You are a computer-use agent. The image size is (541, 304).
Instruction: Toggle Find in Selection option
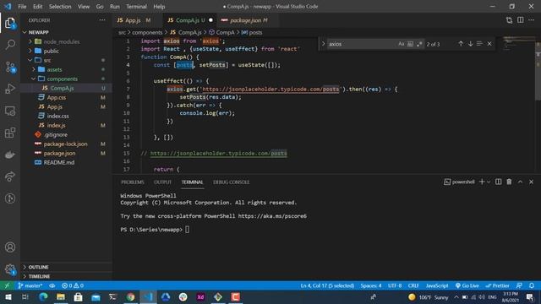[479, 44]
